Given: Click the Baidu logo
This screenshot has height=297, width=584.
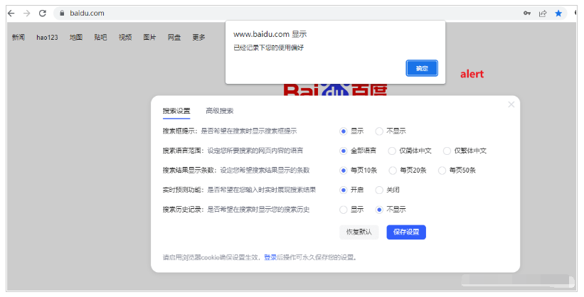Looking at the screenshot, I should coord(335,90).
